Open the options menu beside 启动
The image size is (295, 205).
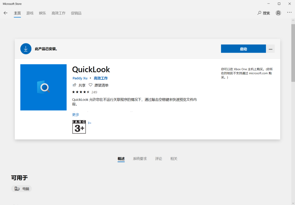pyautogui.click(x=270, y=49)
